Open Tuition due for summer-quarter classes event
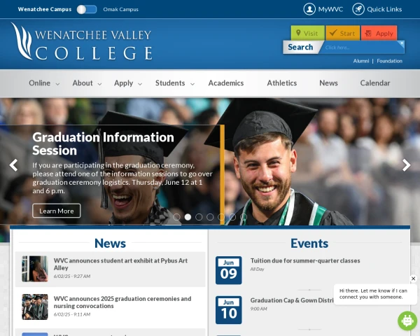This screenshot has width=420, height=336. [305, 260]
